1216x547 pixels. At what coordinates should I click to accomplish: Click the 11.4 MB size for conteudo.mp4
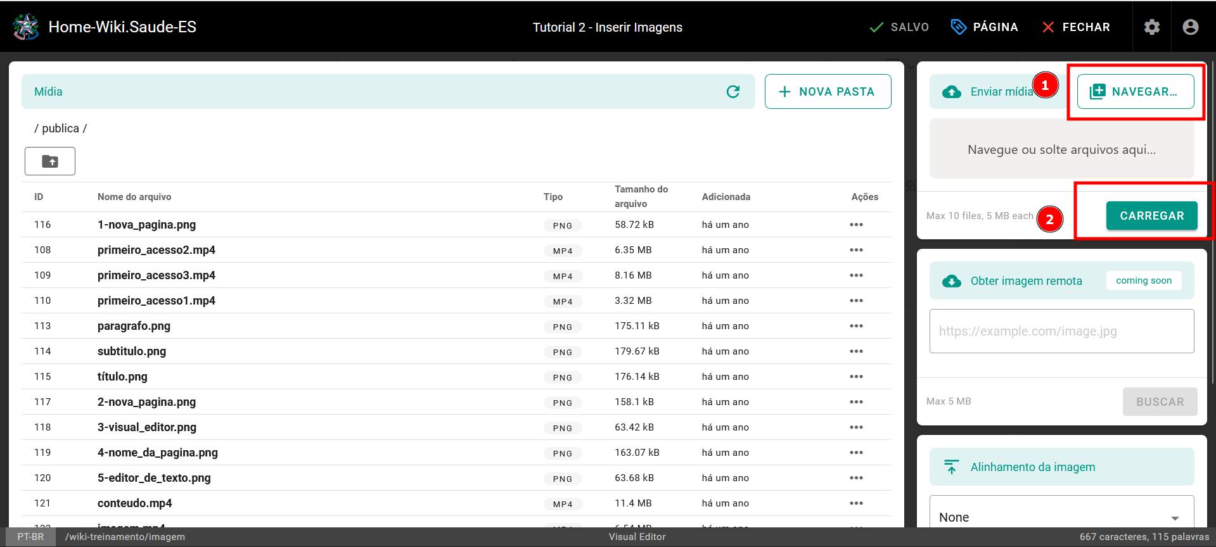[633, 503]
